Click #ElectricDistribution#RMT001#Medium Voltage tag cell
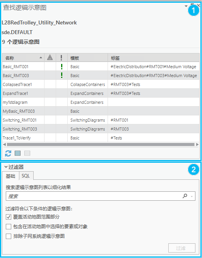Image resolution: width=202 pixels, height=258 pixels. pos(154,67)
